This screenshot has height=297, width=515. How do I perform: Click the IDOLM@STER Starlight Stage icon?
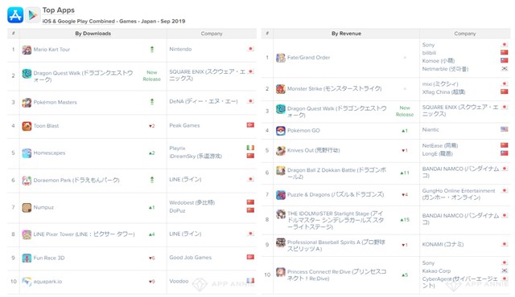coord(281,214)
